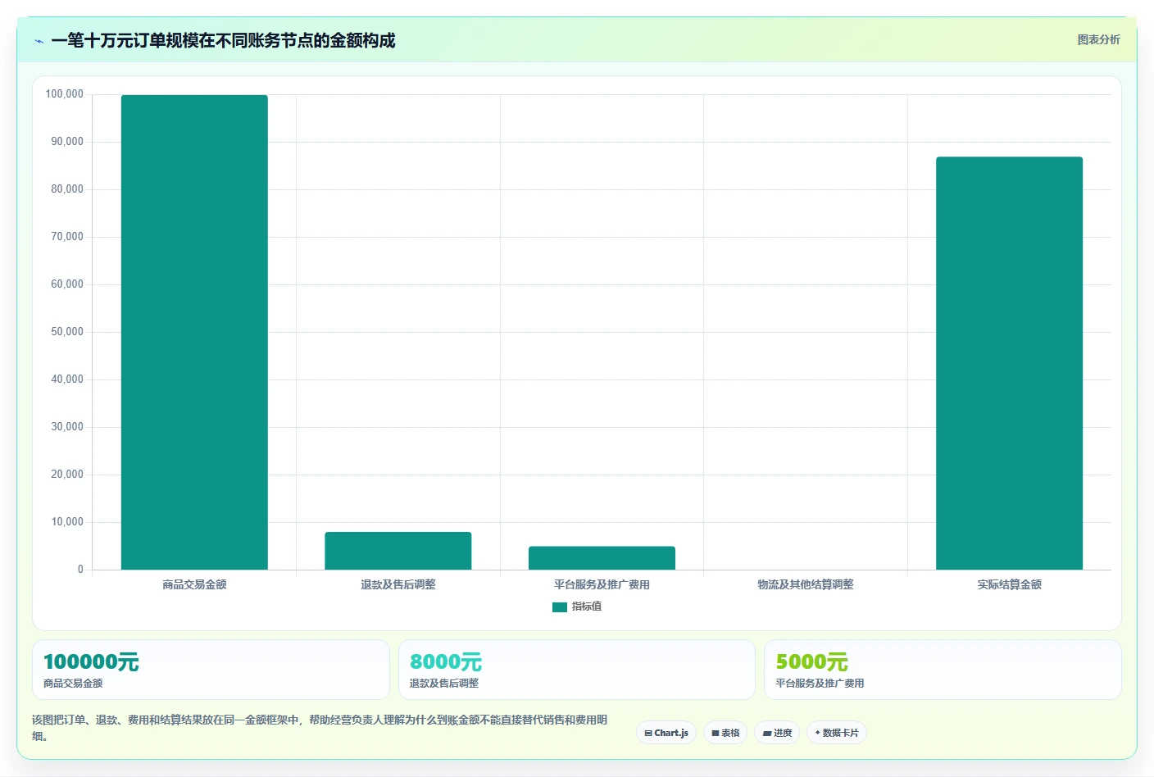Click the 平台服务及推广费用 caption under 5000元

[820, 684]
